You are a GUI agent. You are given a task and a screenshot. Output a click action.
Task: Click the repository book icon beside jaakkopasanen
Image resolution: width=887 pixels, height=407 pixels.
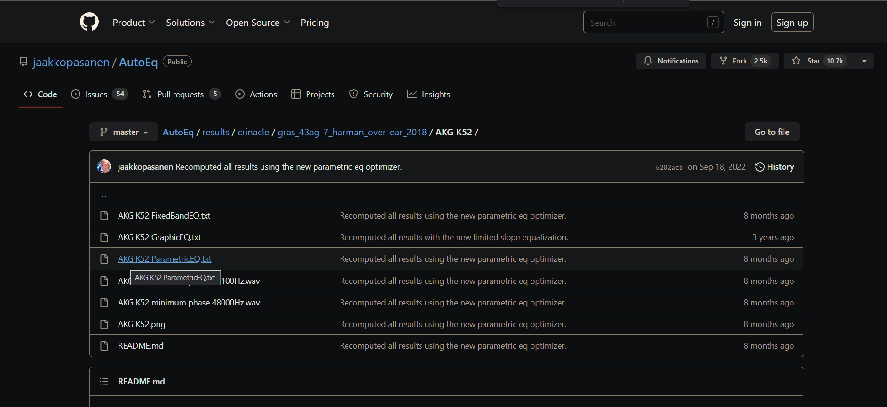pos(24,62)
